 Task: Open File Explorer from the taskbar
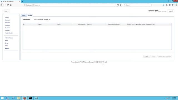tap(19, 98)
